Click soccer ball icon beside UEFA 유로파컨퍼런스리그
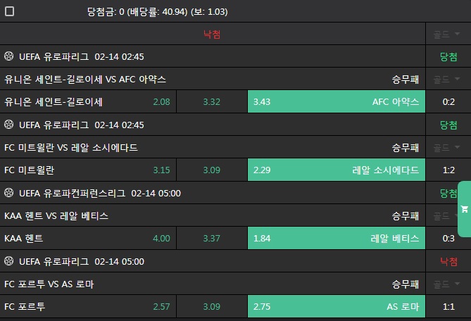Viewport: 471px width, 321px height. 9,193
